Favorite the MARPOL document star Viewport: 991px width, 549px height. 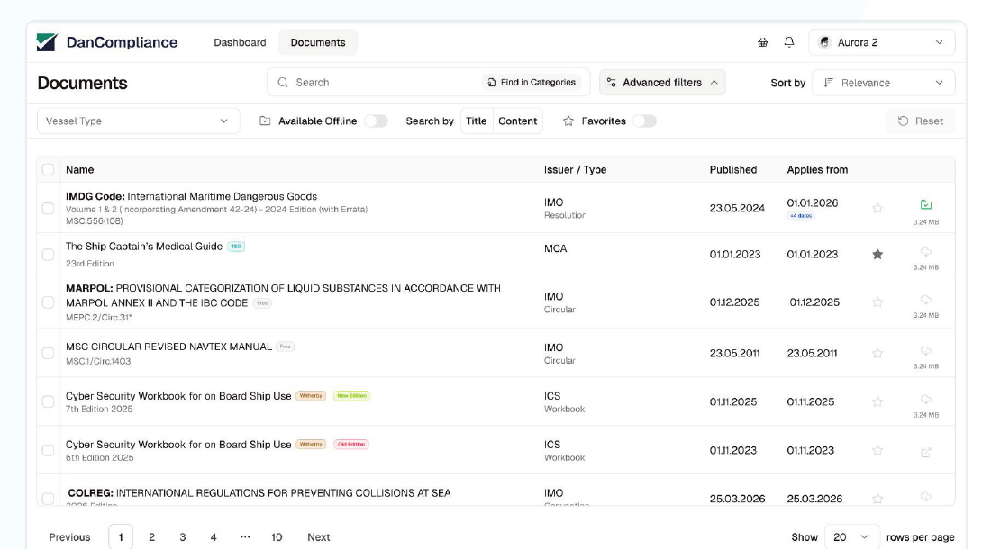point(877,302)
